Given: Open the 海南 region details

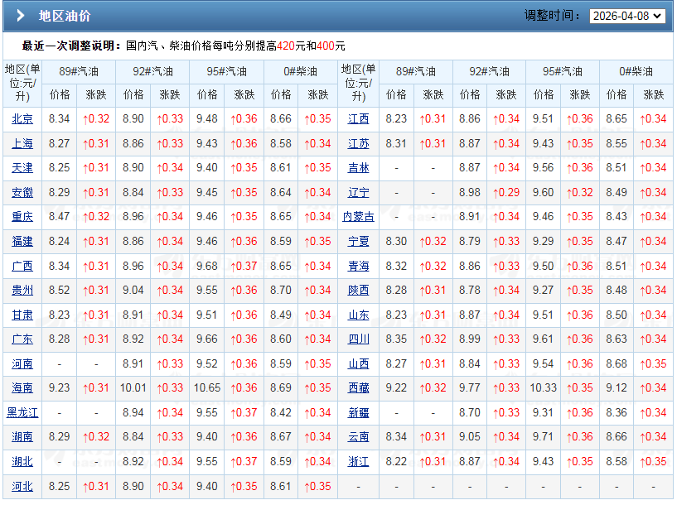Looking at the screenshot, I should [22, 388].
